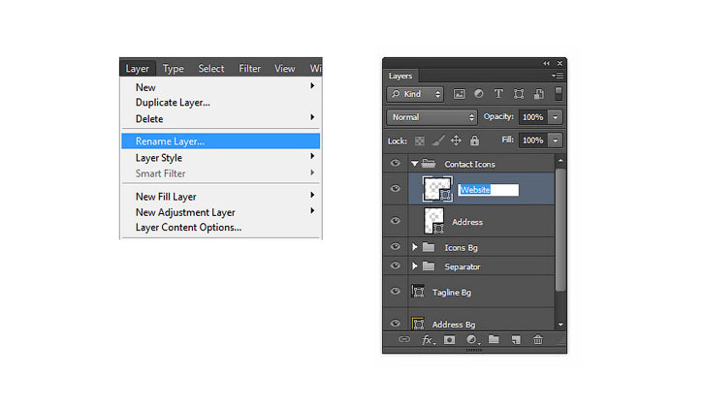This screenshot has width=703, height=406.
Task: Open the Type menu
Action: (173, 69)
